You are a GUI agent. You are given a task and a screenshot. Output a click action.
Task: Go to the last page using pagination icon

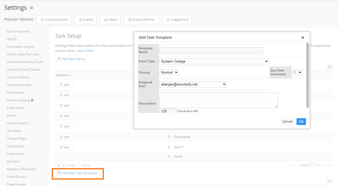(330, 165)
